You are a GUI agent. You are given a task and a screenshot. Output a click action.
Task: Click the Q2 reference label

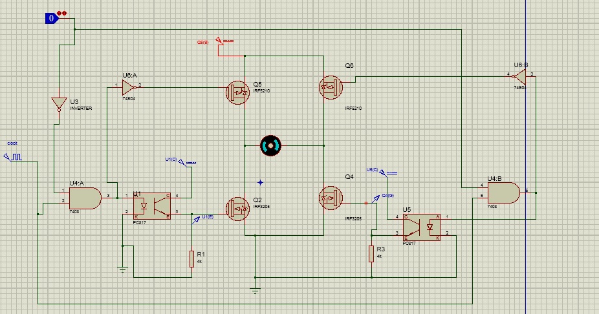[x=257, y=200]
